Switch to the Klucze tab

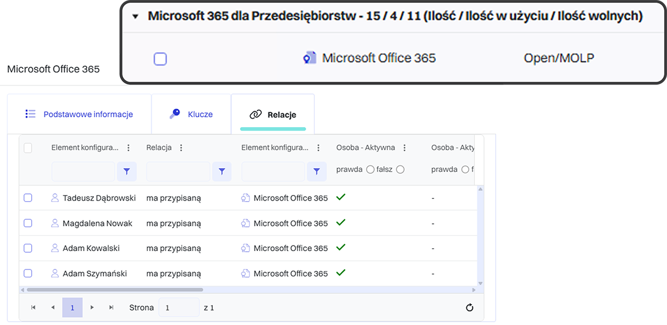pos(191,114)
